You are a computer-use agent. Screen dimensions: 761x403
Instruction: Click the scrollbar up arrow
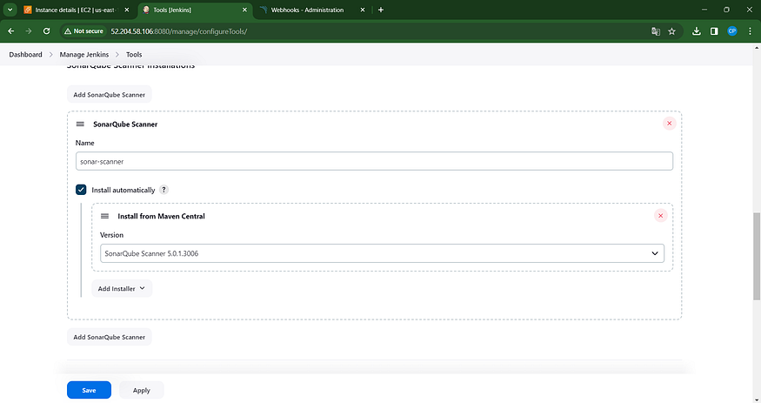[x=757, y=48]
